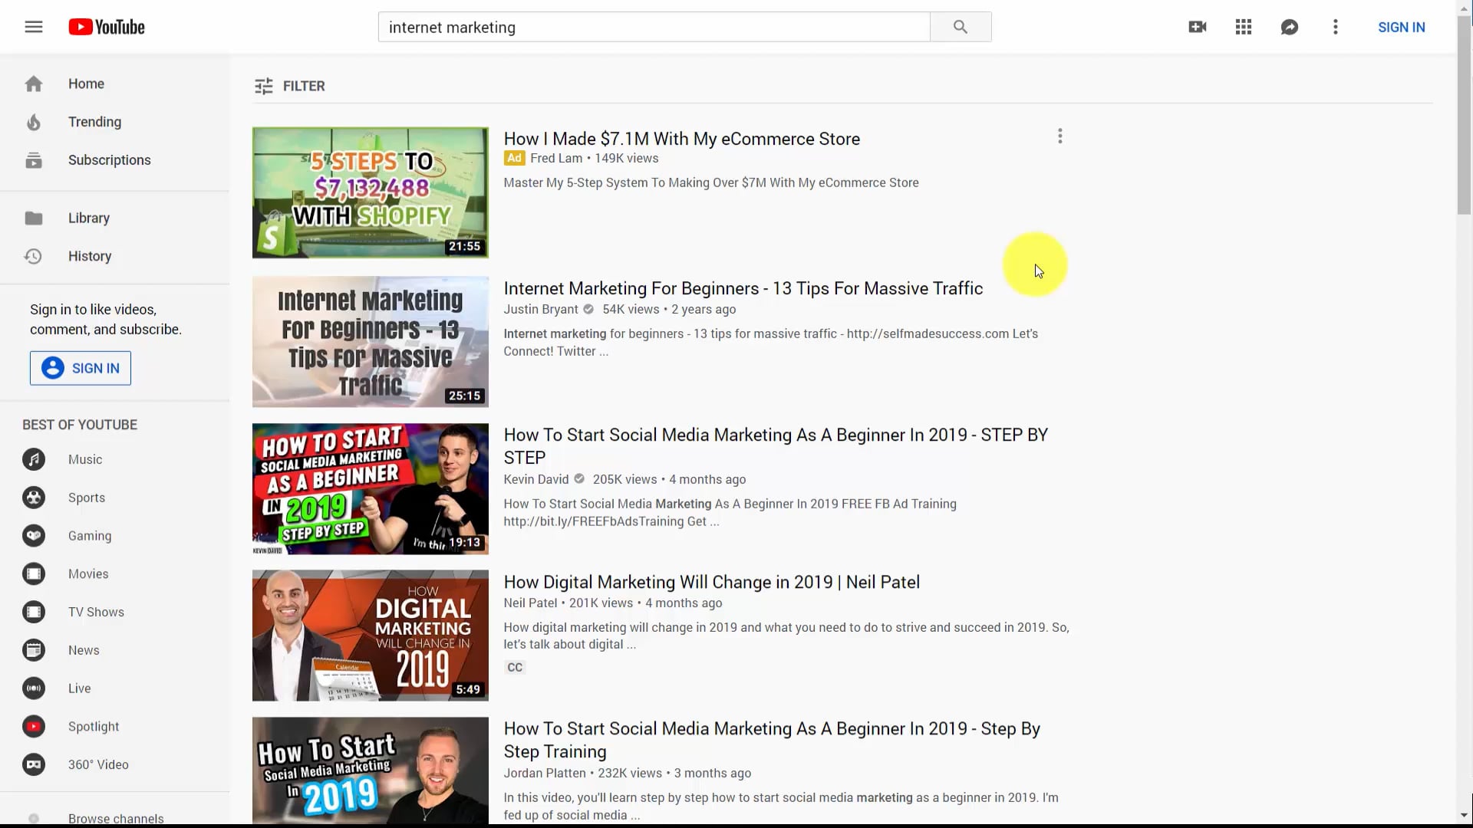Open the messages share icon

tap(1289, 27)
